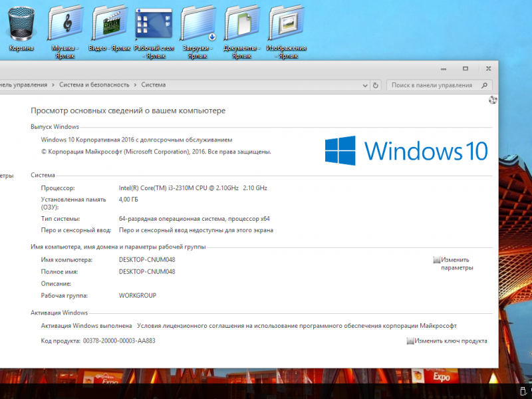Expand the chevron before the Система breadcrumb
This screenshot has height=399, width=532.
(135, 85)
